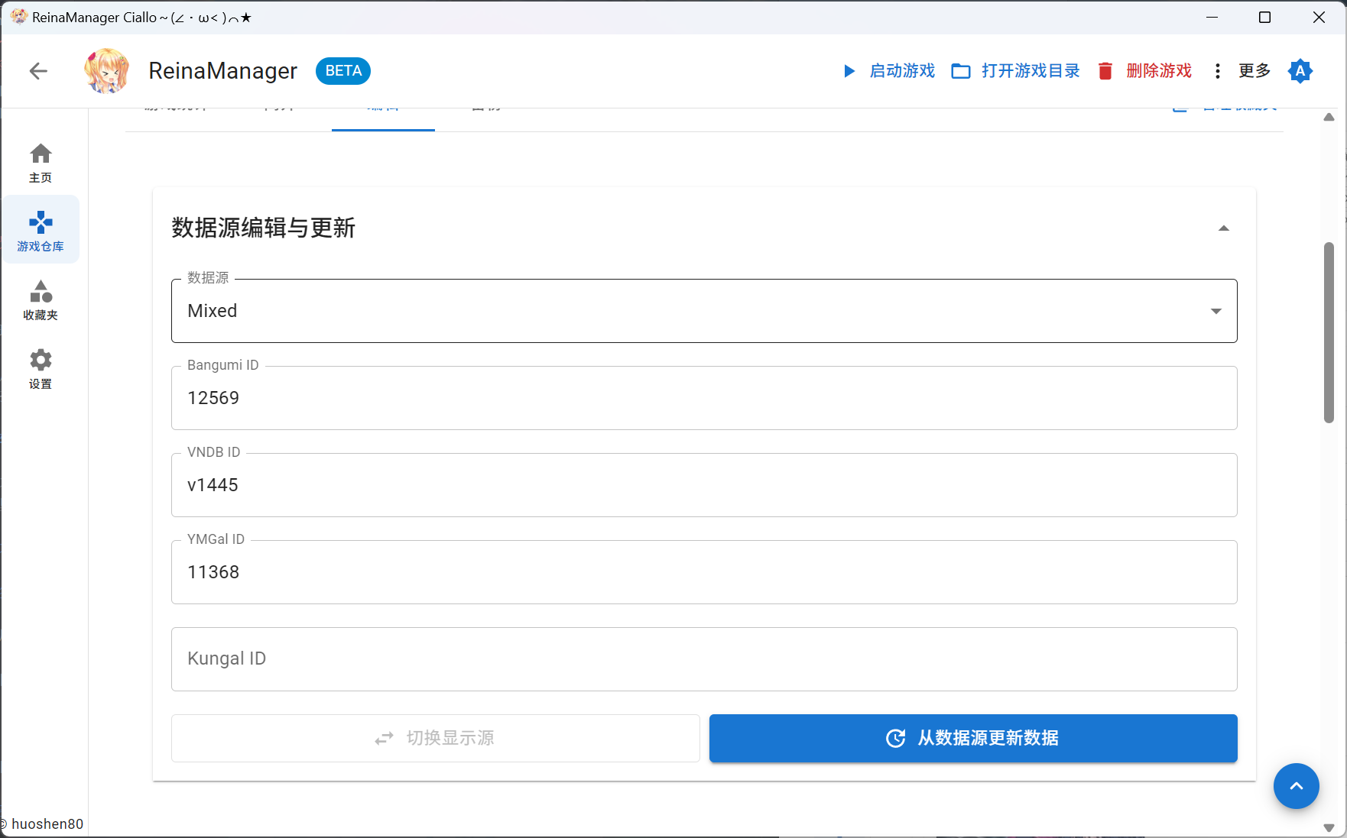Click the scrollbar up arrow
This screenshot has height=838, width=1347.
click(x=1329, y=117)
